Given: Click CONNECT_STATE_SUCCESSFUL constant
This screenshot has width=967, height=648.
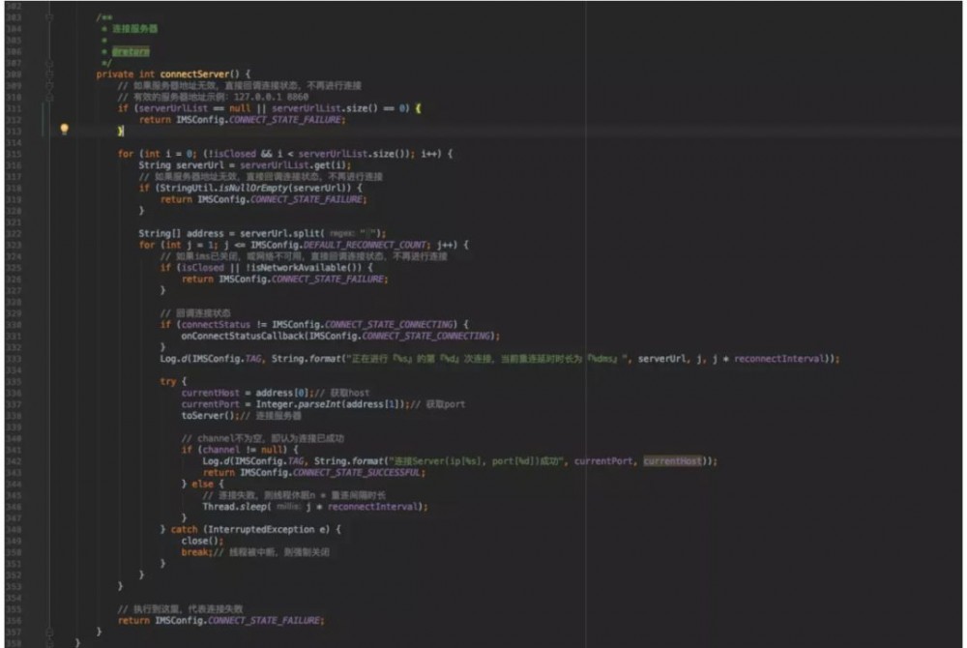Looking at the screenshot, I should pyautogui.click(x=357, y=473).
